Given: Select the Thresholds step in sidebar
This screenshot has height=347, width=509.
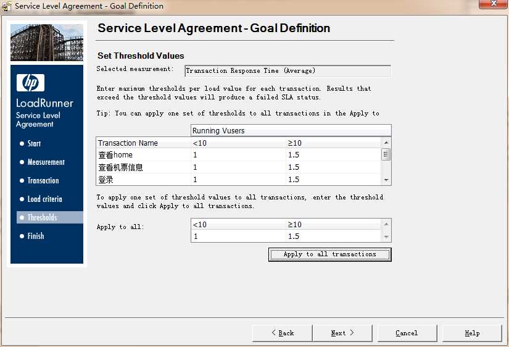Looking at the screenshot, I should click(x=50, y=217).
